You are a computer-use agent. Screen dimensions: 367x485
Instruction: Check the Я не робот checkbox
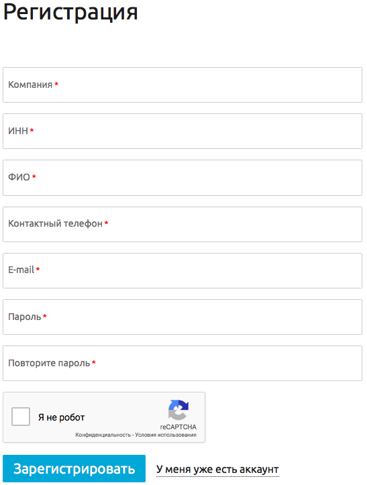point(21,417)
